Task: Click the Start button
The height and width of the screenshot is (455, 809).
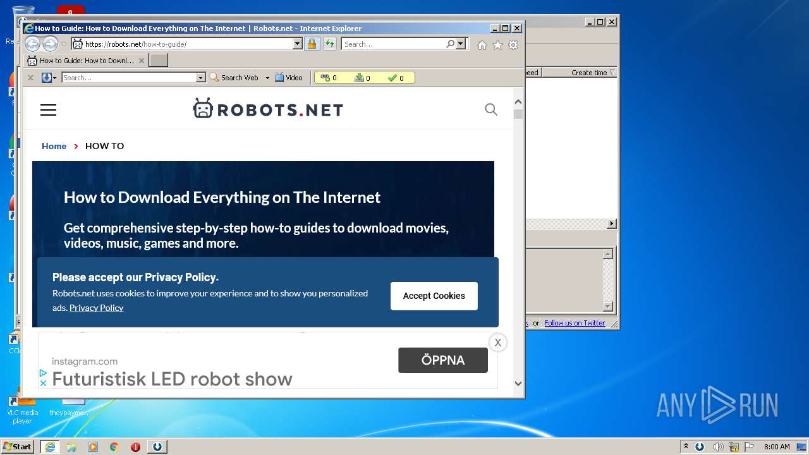Action: click(x=17, y=447)
